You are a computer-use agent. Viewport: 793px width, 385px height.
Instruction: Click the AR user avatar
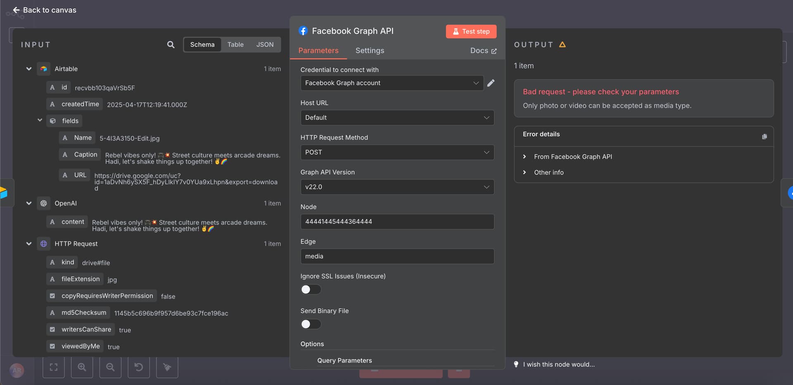tap(17, 370)
